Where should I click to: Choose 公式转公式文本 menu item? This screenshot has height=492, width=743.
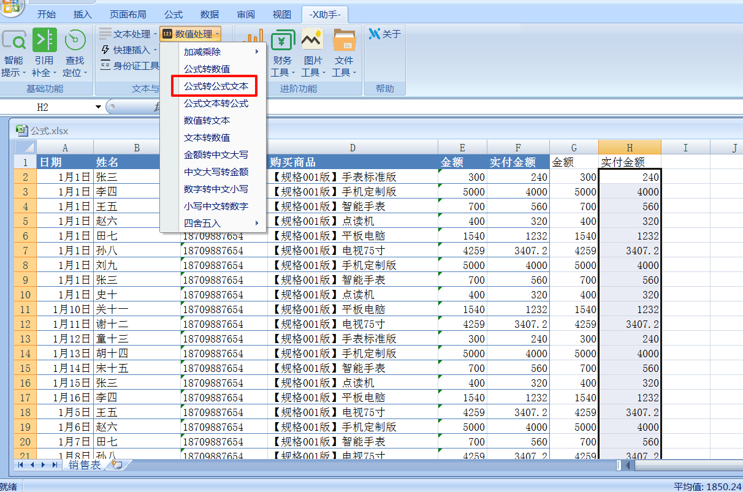tap(213, 86)
